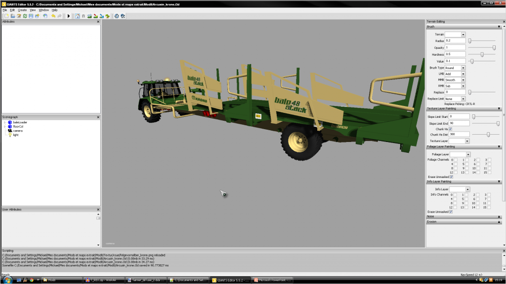This screenshot has width=506, height=284.
Task: Select the terrain sculpt mode icon
Action: tap(89, 16)
